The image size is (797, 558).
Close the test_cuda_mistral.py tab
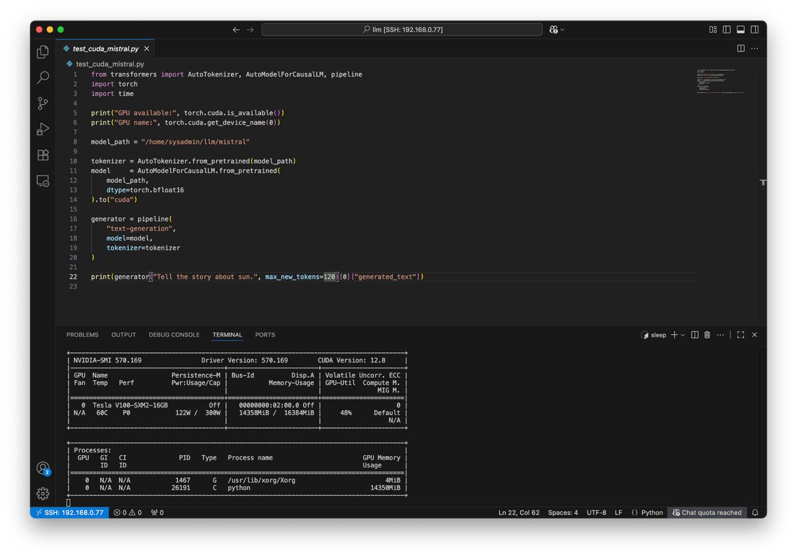pyautogui.click(x=147, y=49)
